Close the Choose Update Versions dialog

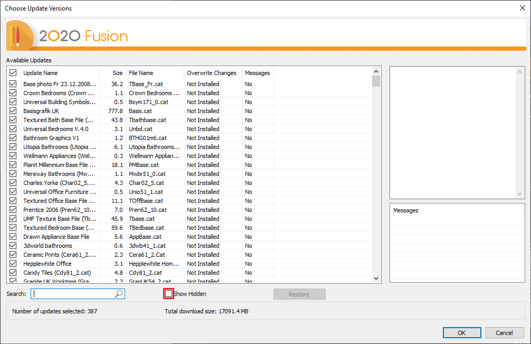click(522, 8)
